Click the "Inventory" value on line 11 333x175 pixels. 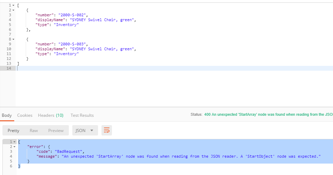click(x=66, y=54)
